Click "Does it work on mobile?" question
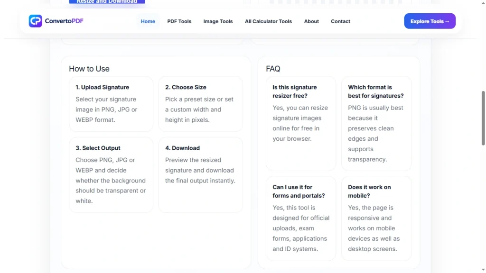This screenshot has height=273, width=486. click(x=369, y=191)
